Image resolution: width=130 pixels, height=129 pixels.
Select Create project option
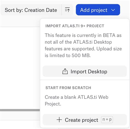pyautogui.click(x=85, y=120)
